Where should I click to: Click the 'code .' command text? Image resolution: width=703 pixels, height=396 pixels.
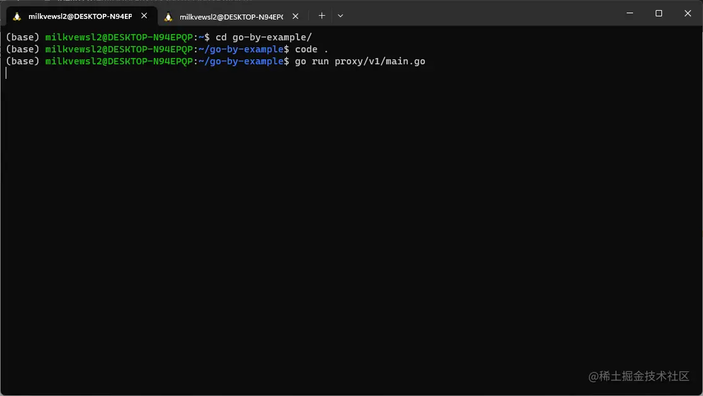point(311,49)
